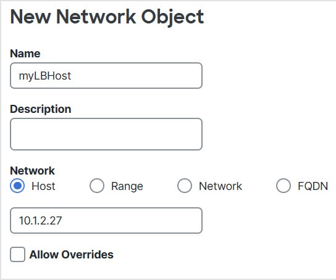Click the bold 'Description' field label

click(41, 109)
